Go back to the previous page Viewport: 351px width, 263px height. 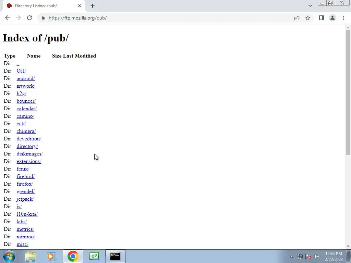(x=8, y=18)
